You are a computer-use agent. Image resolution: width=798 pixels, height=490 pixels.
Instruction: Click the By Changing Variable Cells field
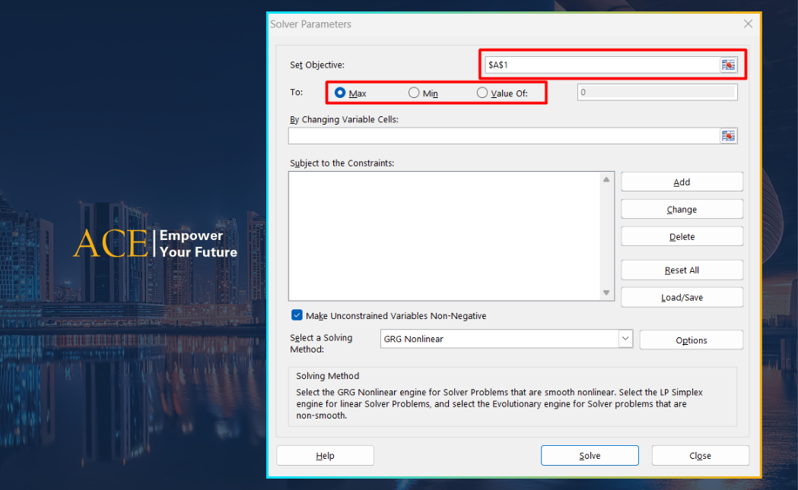pyautogui.click(x=502, y=136)
